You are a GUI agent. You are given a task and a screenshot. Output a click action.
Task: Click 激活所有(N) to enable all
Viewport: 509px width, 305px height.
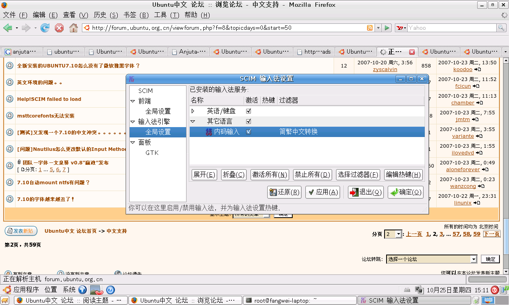point(270,175)
